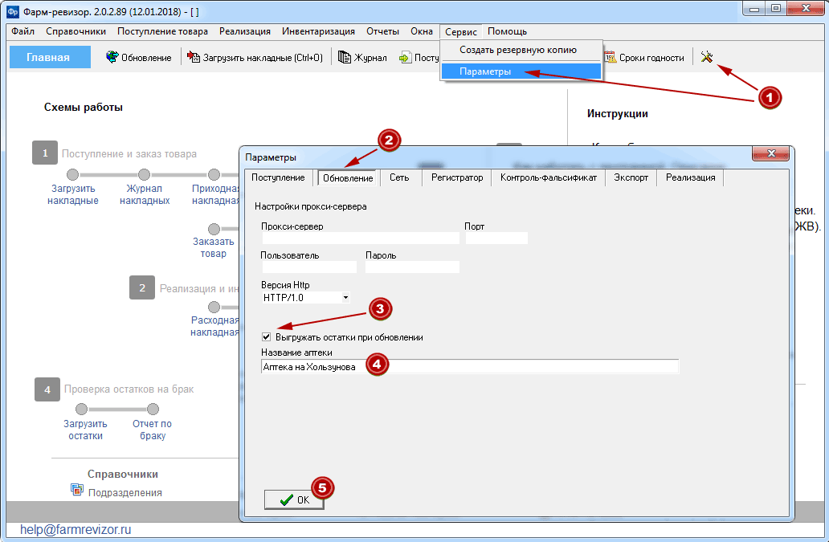Switch to the Поступление tab
The image size is (829, 542).
click(x=278, y=177)
